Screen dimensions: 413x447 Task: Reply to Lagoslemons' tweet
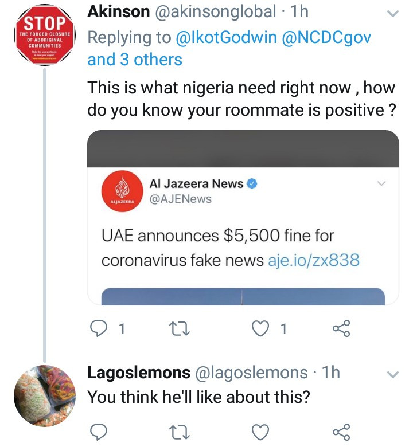click(99, 432)
